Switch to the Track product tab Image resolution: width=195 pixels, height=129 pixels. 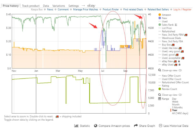click(x=31, y=6)
